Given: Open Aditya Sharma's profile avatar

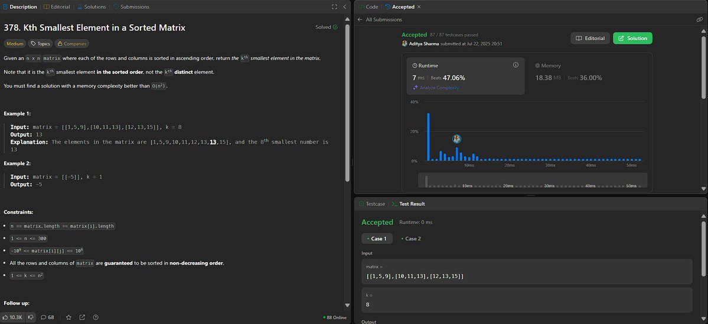Looking at the screenshot, I should tap(404, 44).
